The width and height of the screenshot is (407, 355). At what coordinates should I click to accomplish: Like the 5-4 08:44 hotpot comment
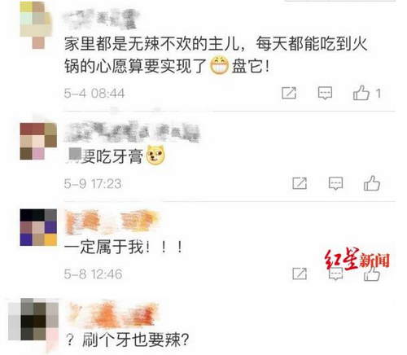[361, 93]
